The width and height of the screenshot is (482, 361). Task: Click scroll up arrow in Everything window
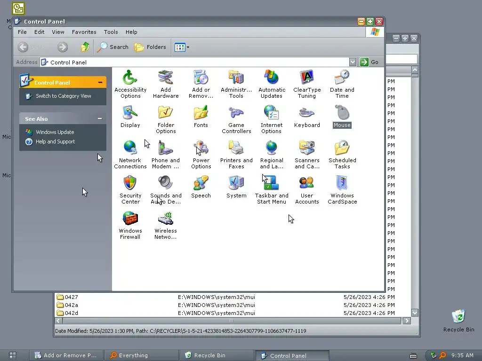click(x=415, y=70)
